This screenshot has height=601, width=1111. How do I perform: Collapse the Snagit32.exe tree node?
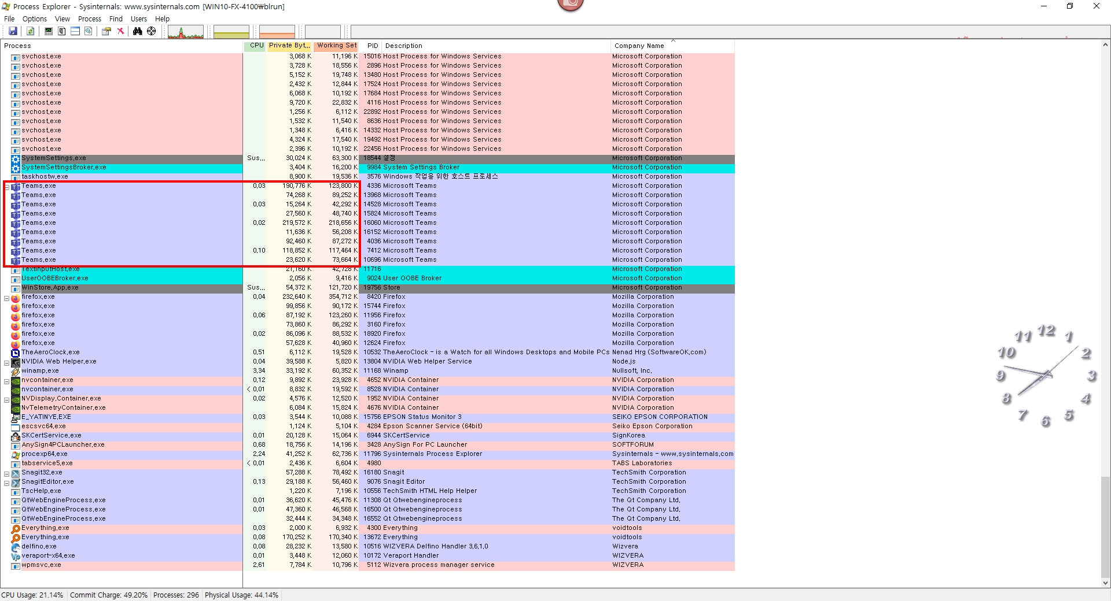6,474
